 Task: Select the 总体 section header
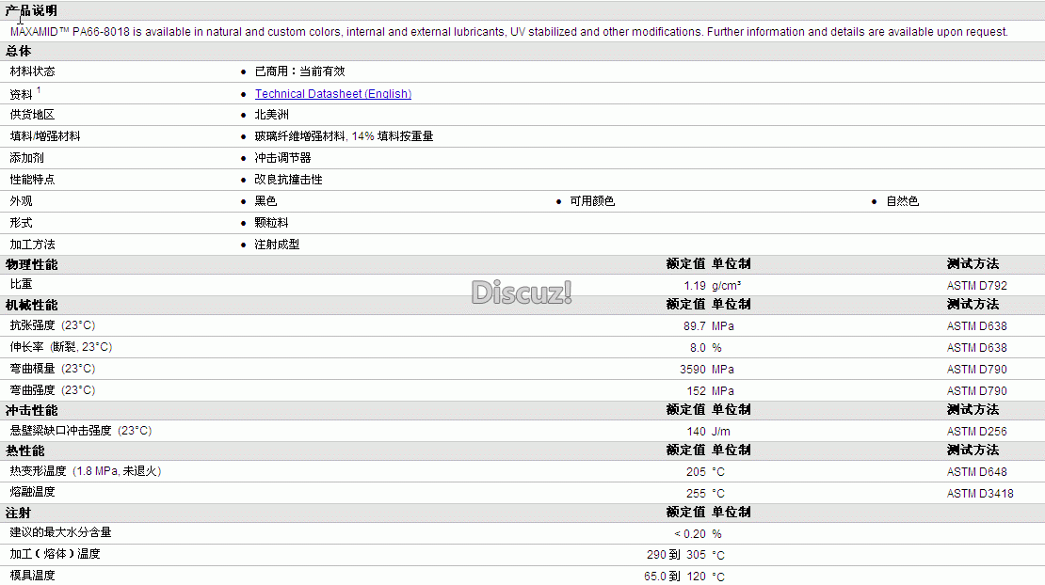[19, 51]
